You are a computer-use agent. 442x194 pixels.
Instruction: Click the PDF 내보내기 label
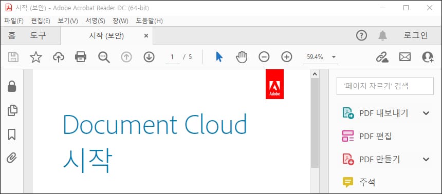point(383,113)
